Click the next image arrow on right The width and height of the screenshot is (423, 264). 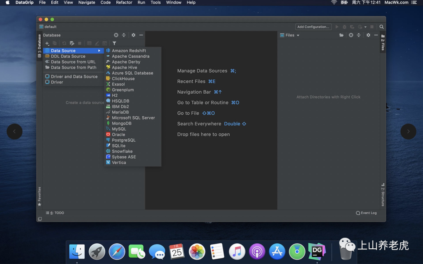point(408,131)
